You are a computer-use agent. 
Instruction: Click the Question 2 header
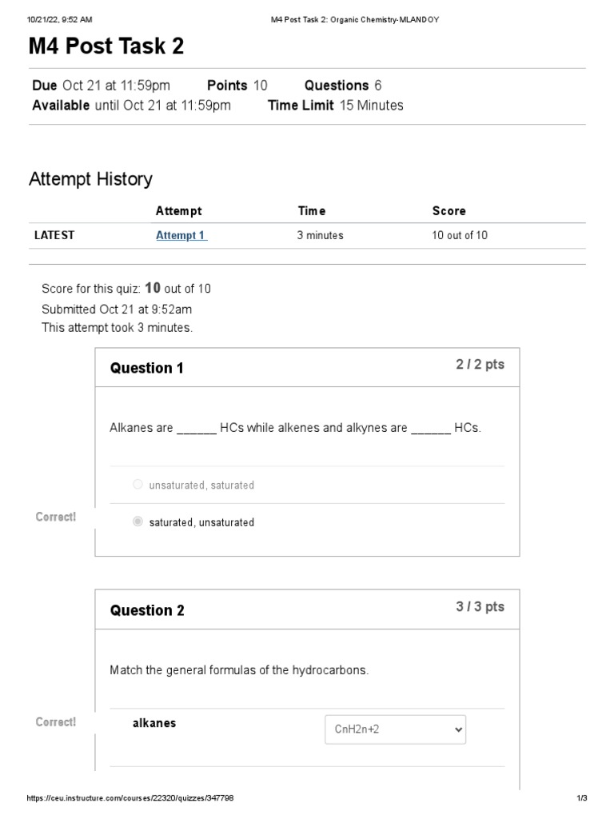(147, 610)
